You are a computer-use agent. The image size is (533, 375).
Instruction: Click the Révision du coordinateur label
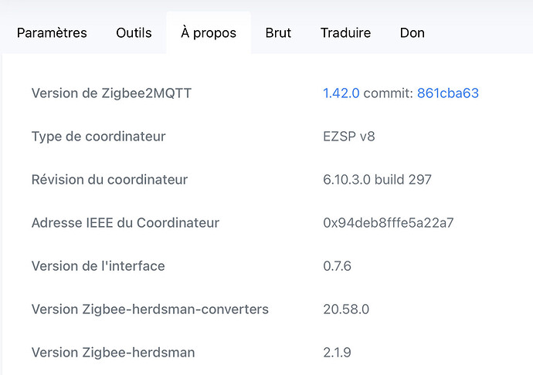(109, 180)
